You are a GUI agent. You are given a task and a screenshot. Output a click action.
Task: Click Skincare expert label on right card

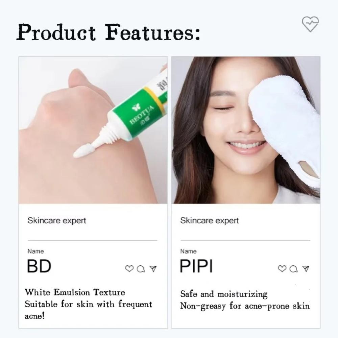210,220
